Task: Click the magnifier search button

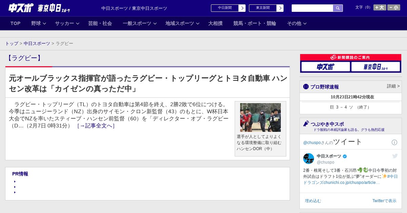Action: click(338, 8)
